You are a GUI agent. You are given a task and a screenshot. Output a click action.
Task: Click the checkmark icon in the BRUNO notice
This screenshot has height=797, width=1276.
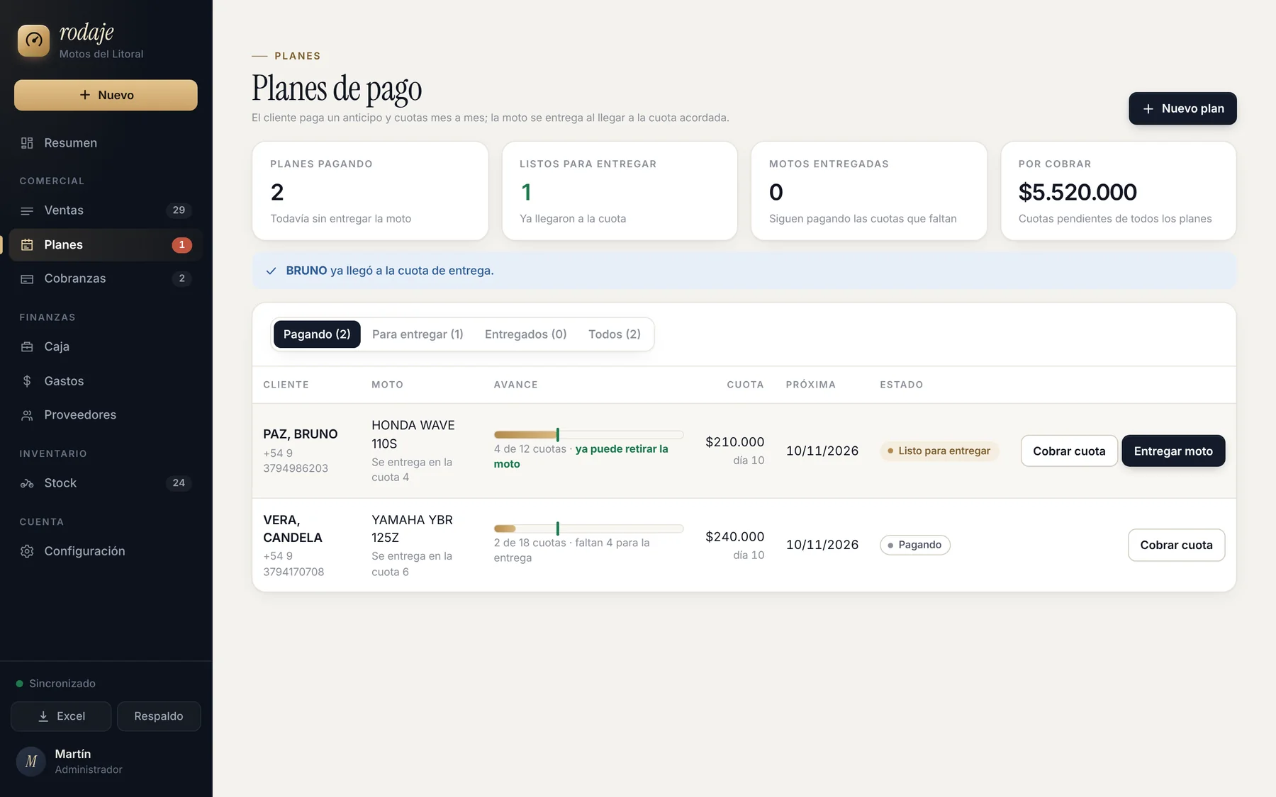(271, 271)
